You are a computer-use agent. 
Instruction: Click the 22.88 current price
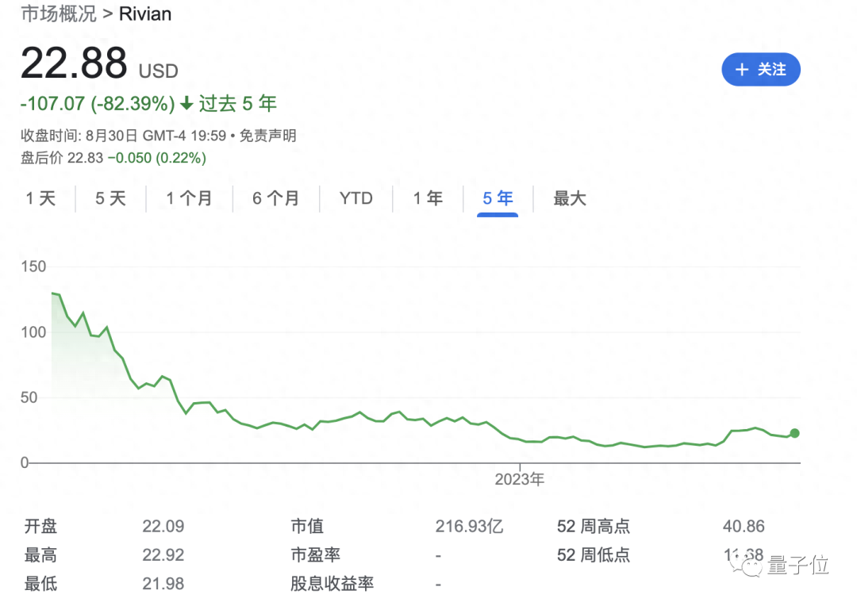(74, 63)
